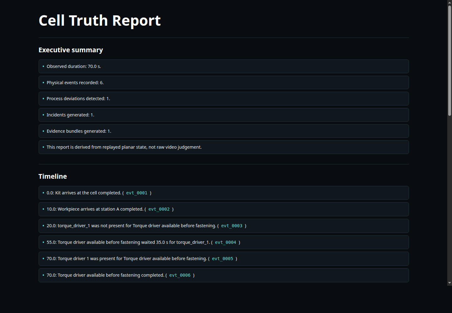The width and height of the screenshot is (452, 313).
Task: Select the 'Incidents generated: 1.' row
Action: (x=223, y=115)
